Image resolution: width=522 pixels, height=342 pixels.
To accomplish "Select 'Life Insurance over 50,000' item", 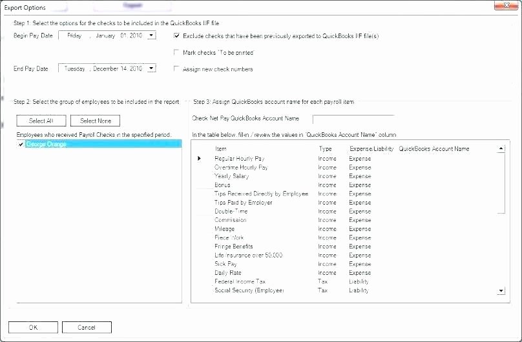I will click(x=248, y=256).
